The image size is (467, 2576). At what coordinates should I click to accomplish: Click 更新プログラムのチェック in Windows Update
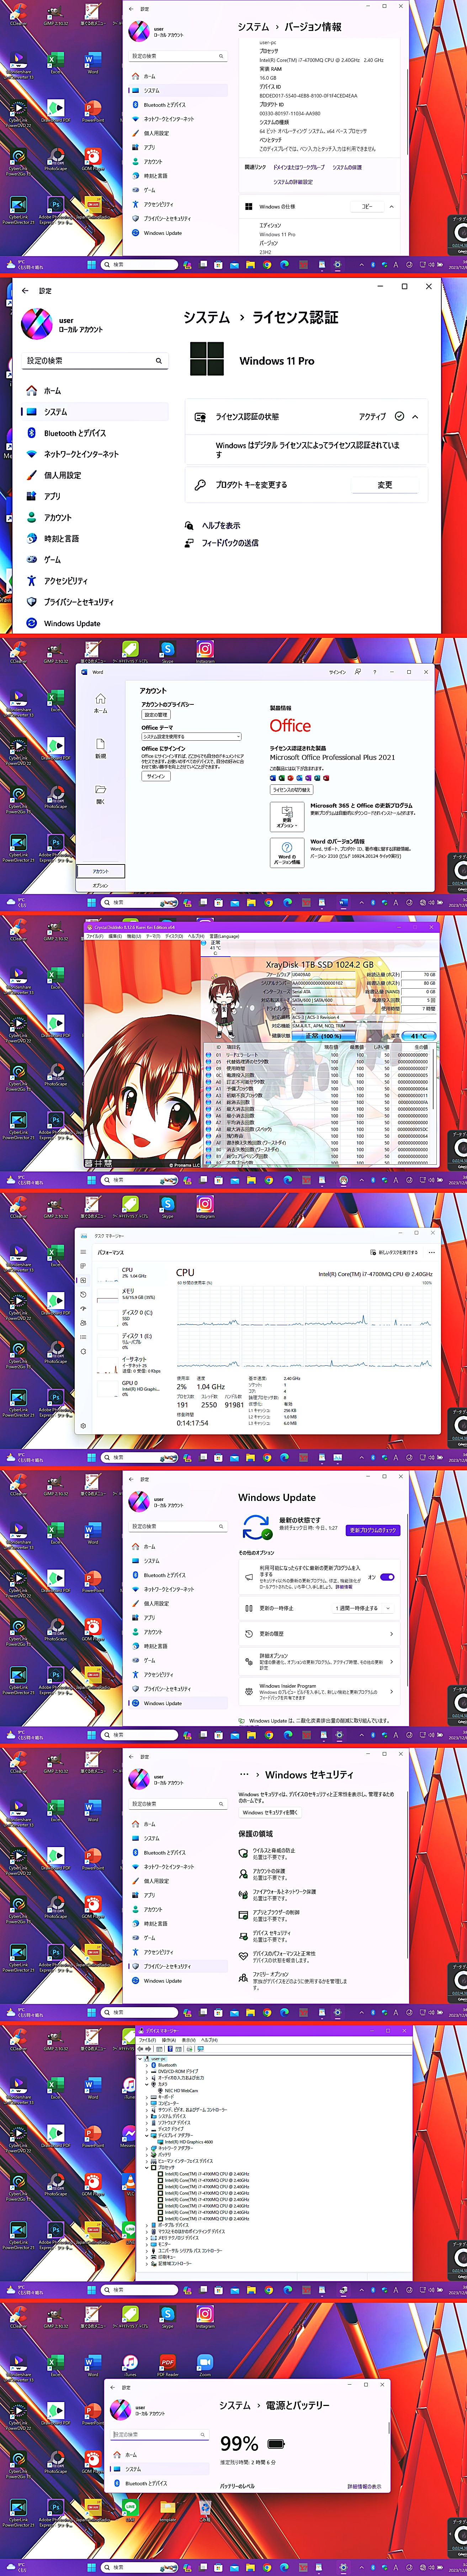[x=373, y=1530]
